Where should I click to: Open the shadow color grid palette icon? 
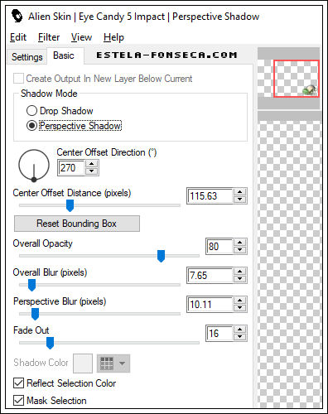(x=107, y=363)
